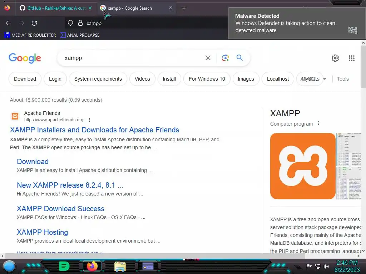Open New XAMPP release 8.2.4 link

pos(70,185)
